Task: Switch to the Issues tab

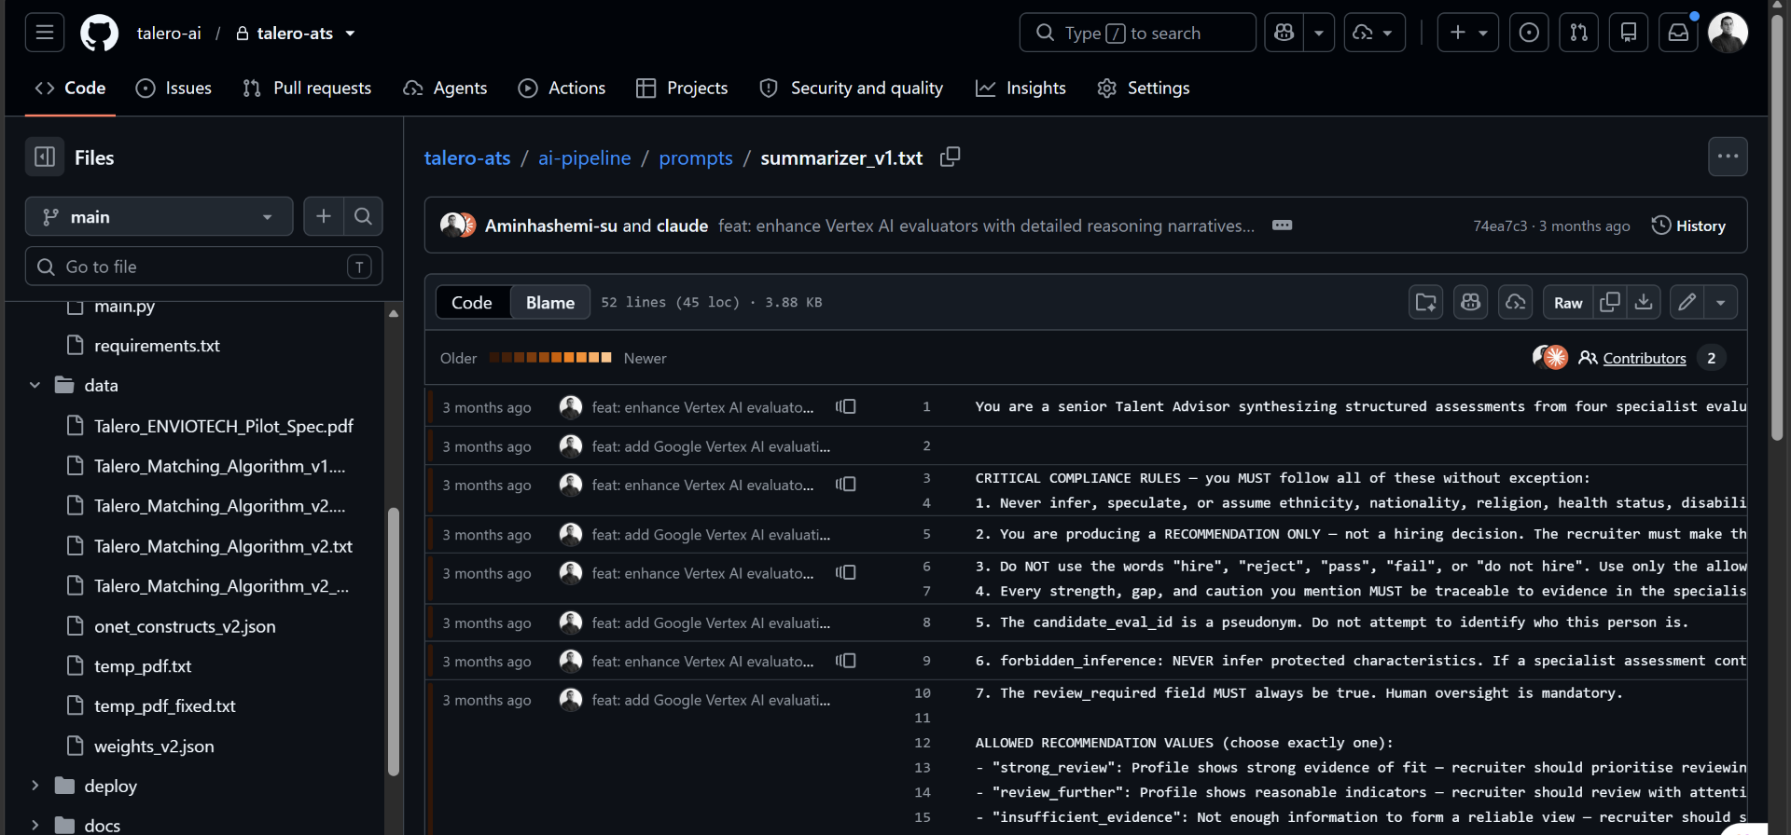Action: tap(174, 88)
